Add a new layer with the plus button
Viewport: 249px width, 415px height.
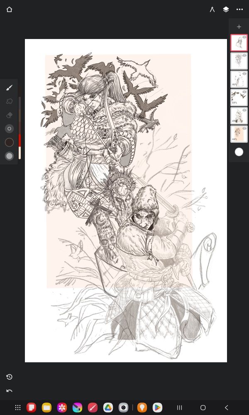239,27
